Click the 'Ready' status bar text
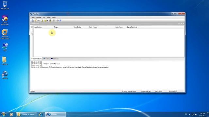Screen dimensions: 209x117 [33, 91]
